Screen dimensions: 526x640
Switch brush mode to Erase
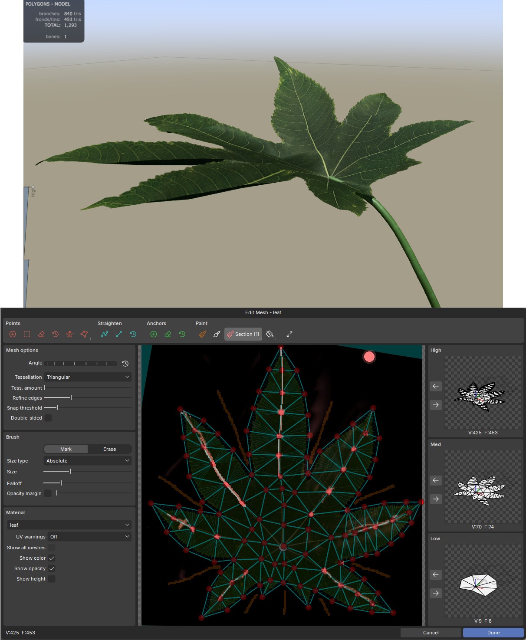pos(109,449)
